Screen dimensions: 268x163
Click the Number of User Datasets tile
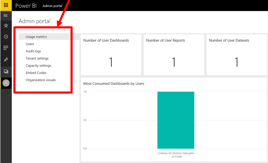237,55
